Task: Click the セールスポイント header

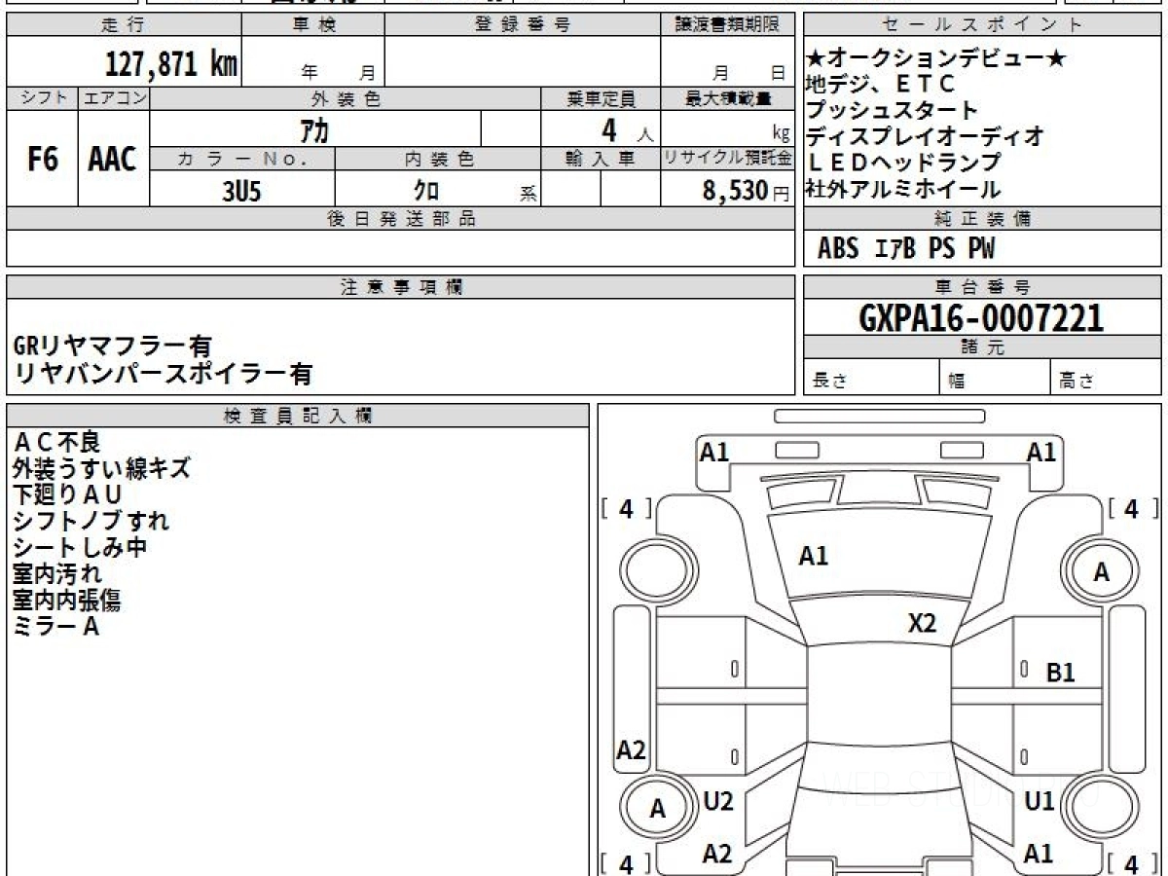Action: [x=983, y=25]
